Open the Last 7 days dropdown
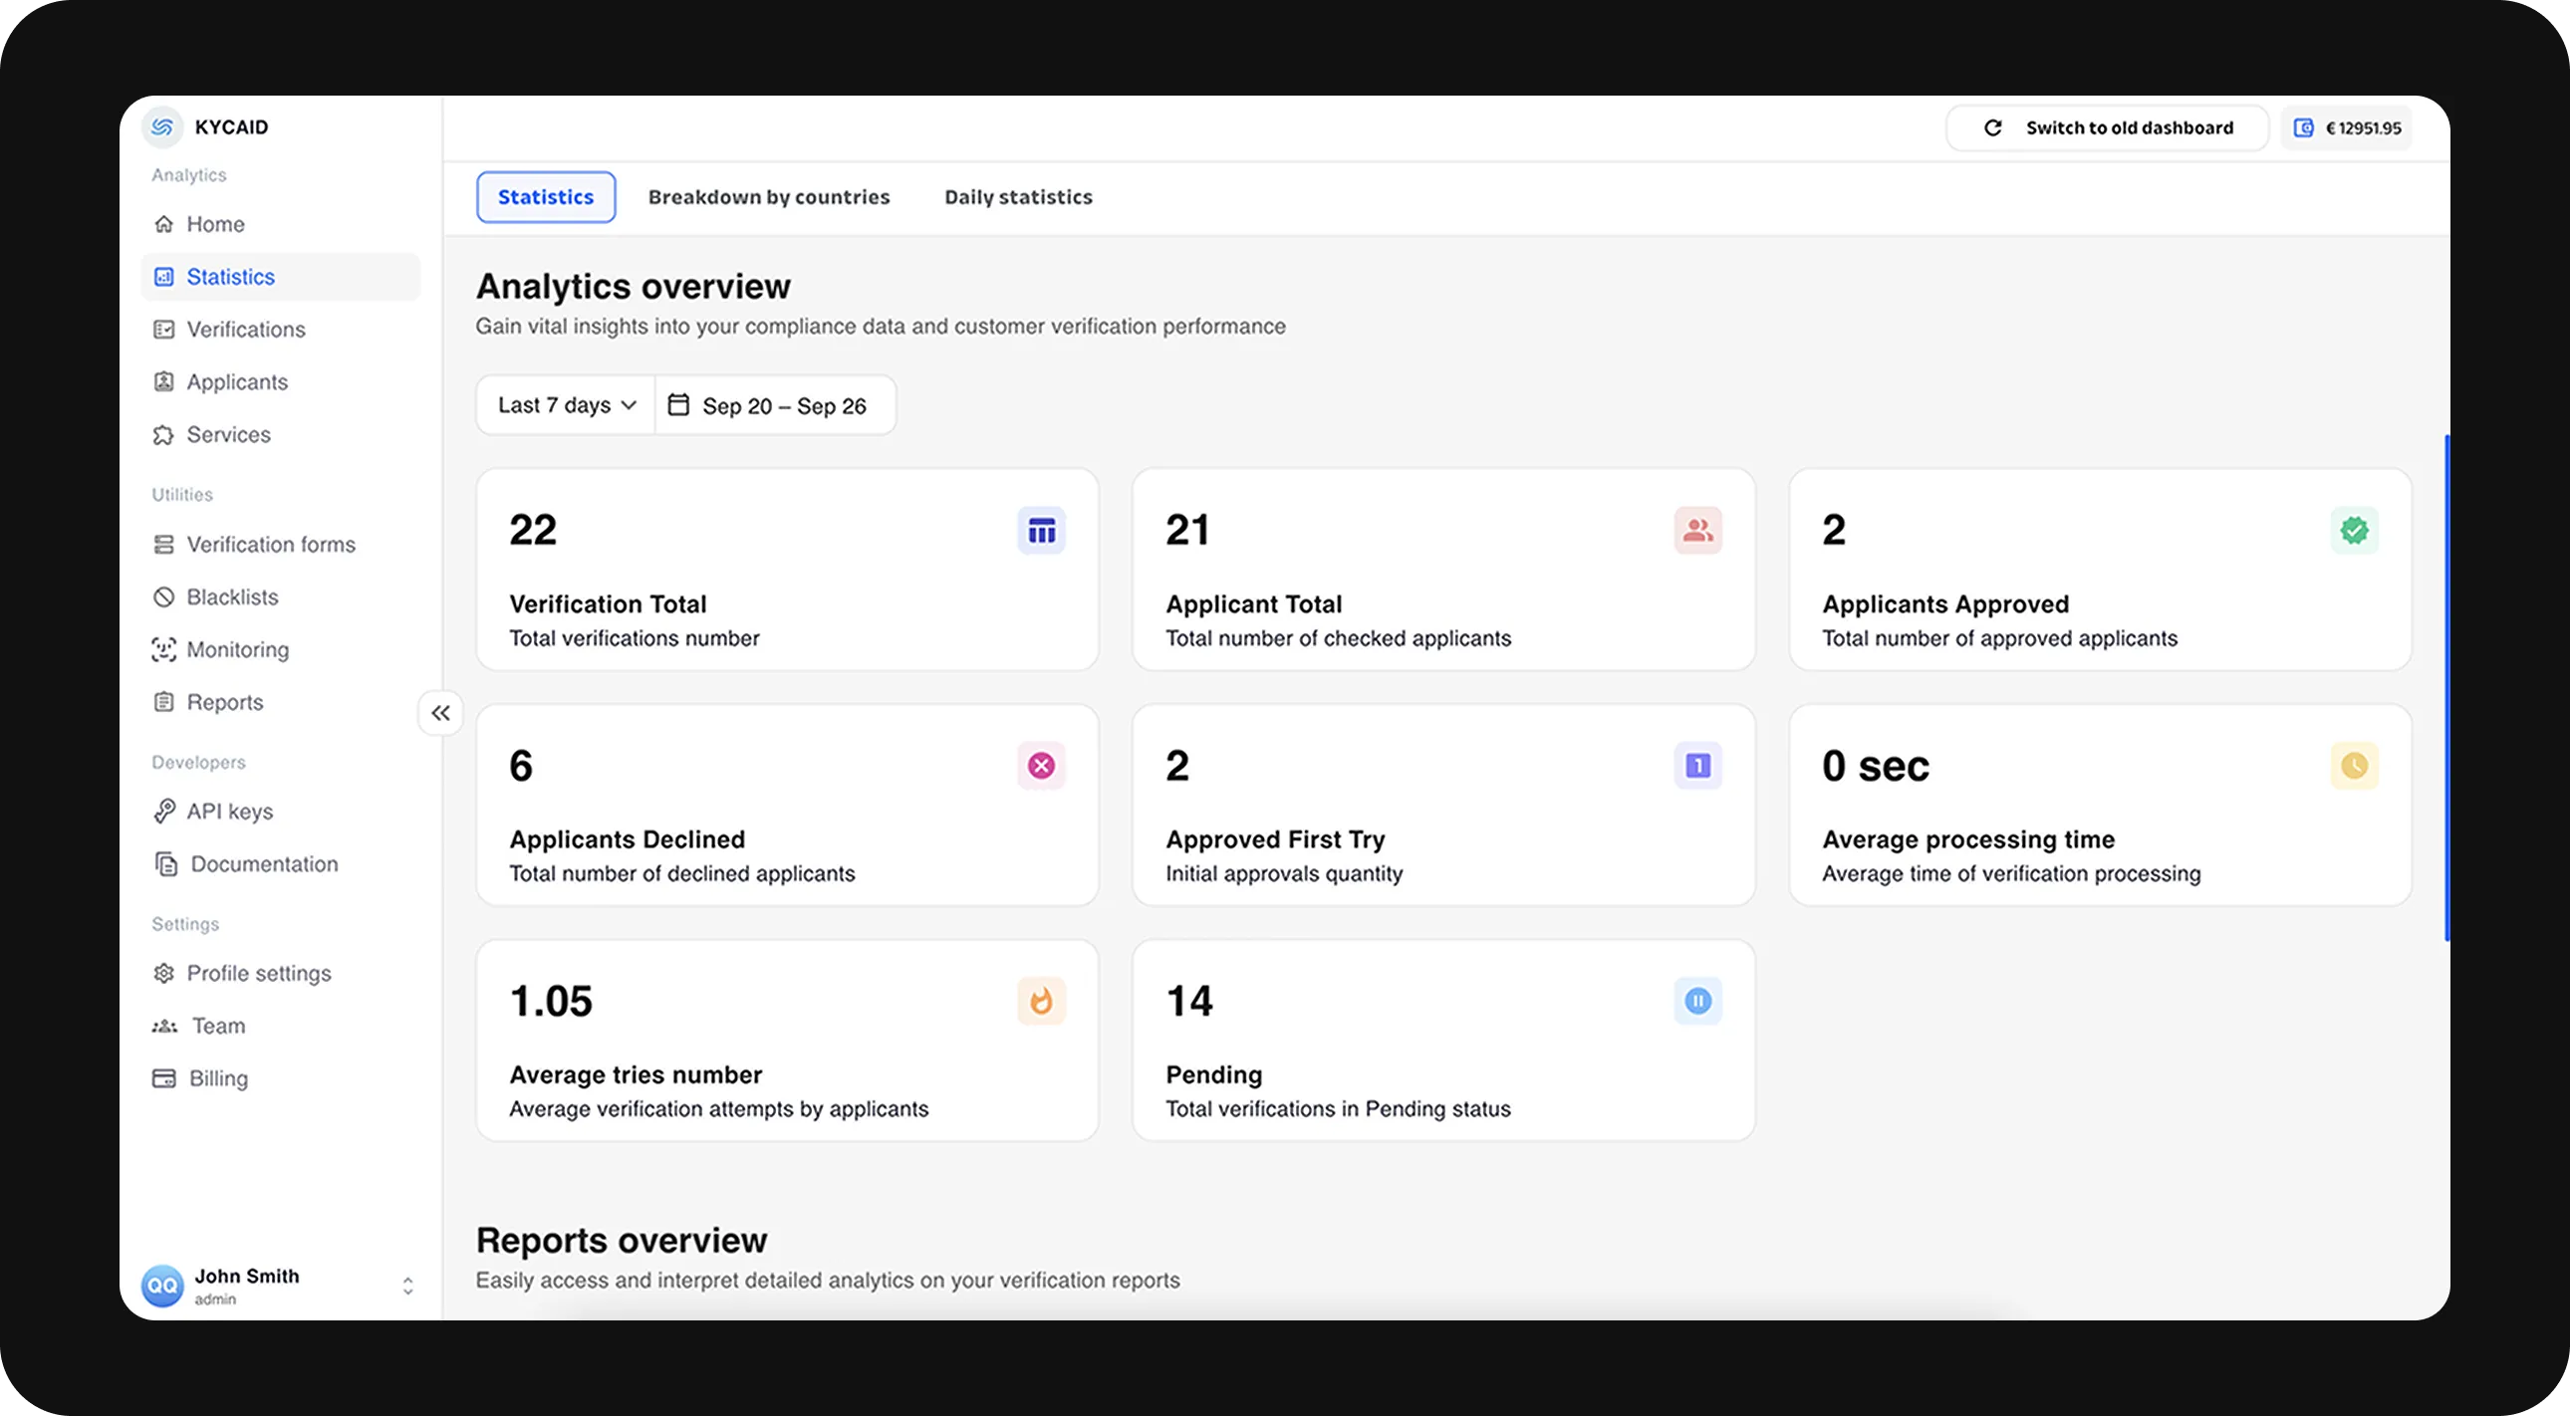 (x=566, y=405)
